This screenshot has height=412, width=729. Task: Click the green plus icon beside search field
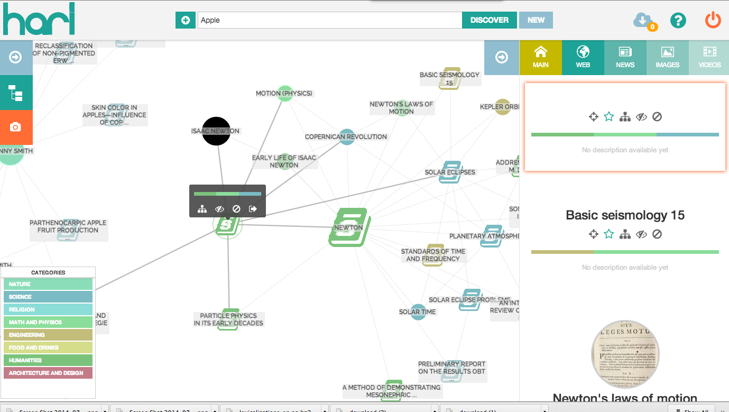coord(185,20)
